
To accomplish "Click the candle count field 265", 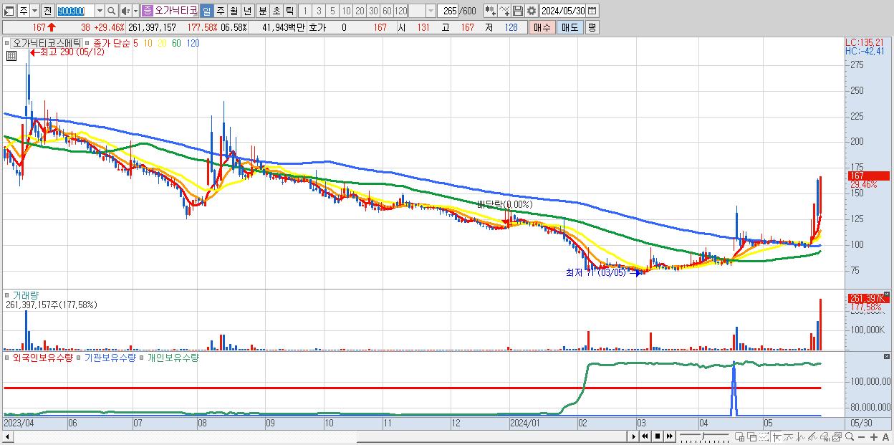I will [448, 11].
